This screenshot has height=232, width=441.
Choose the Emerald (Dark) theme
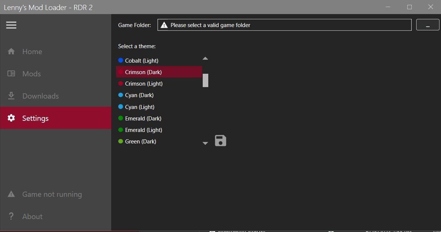click(143, 119)
